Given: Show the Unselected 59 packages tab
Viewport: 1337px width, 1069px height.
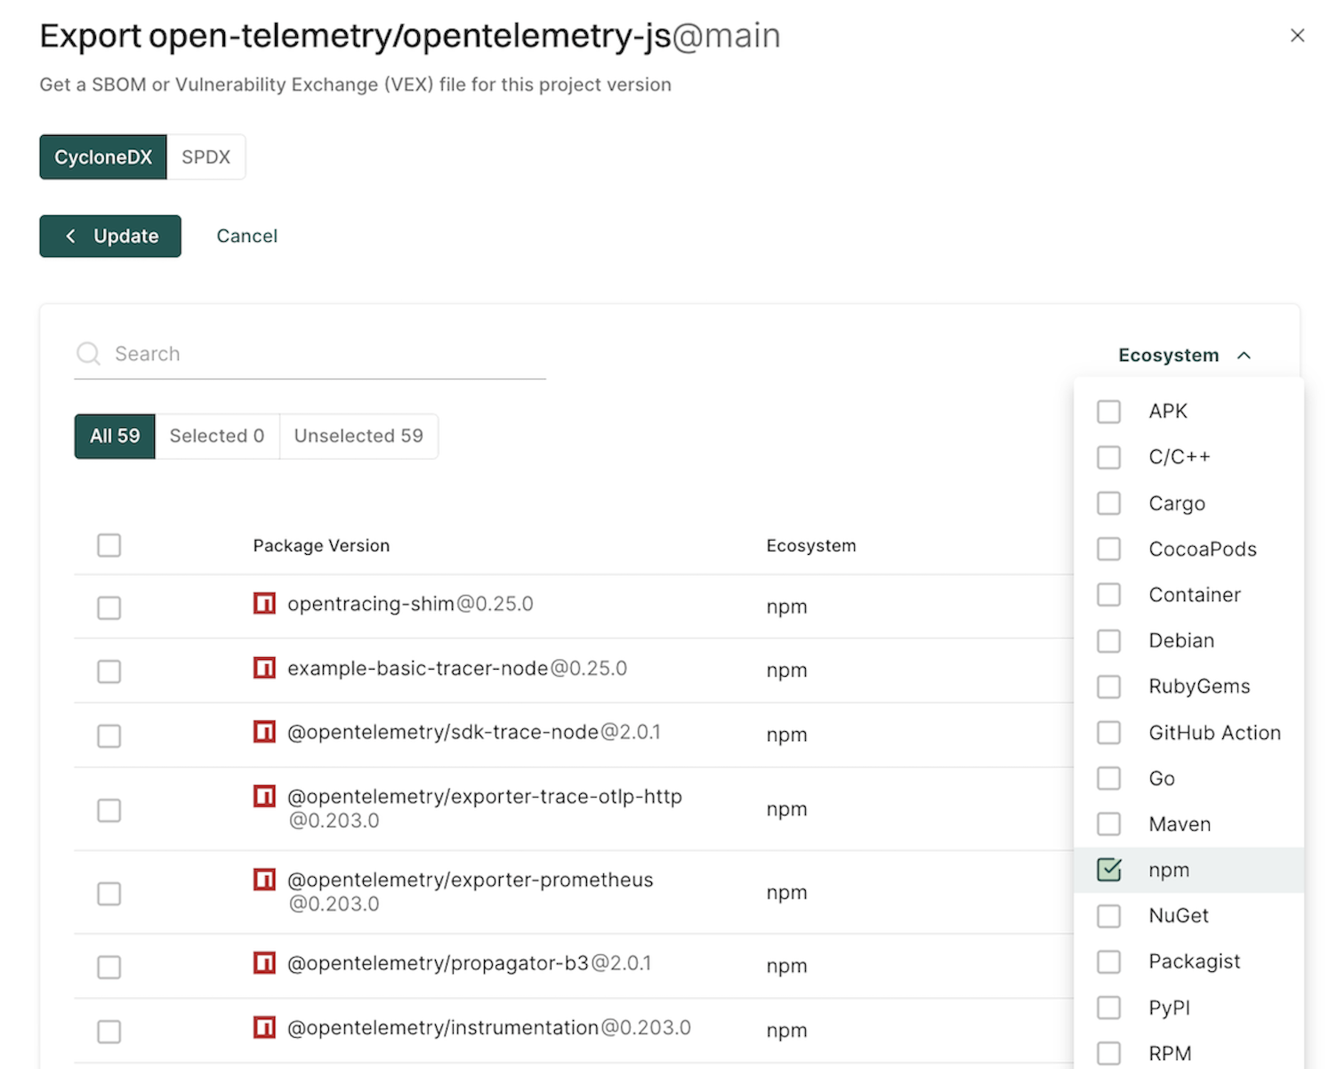Looking at the screenshot, I should click(358, 436).
